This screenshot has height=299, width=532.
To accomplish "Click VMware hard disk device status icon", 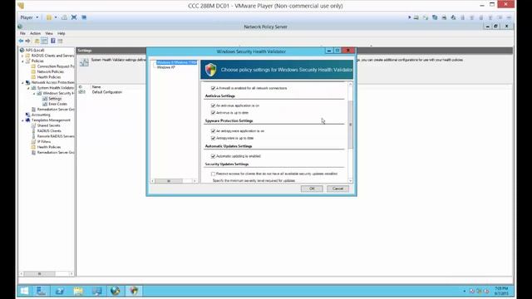I will point(416,17).
